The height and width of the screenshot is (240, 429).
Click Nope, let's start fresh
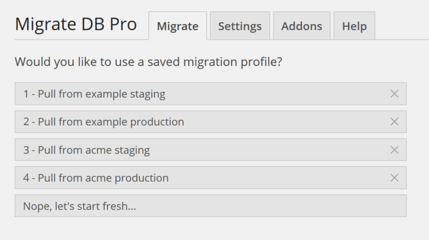(x=80, y=206)
